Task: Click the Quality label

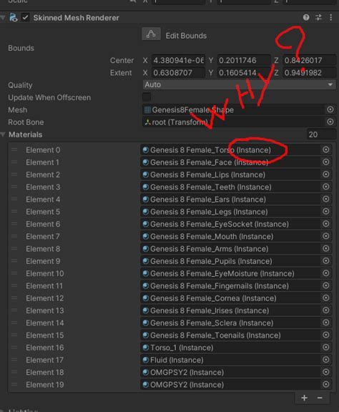Action: (20, 85)
